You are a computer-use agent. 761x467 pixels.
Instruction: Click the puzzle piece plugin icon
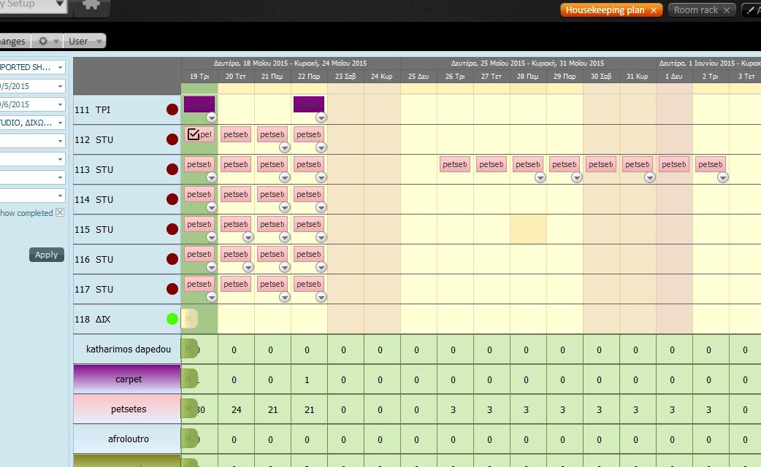pyautogui.click(x=92, y=6)
